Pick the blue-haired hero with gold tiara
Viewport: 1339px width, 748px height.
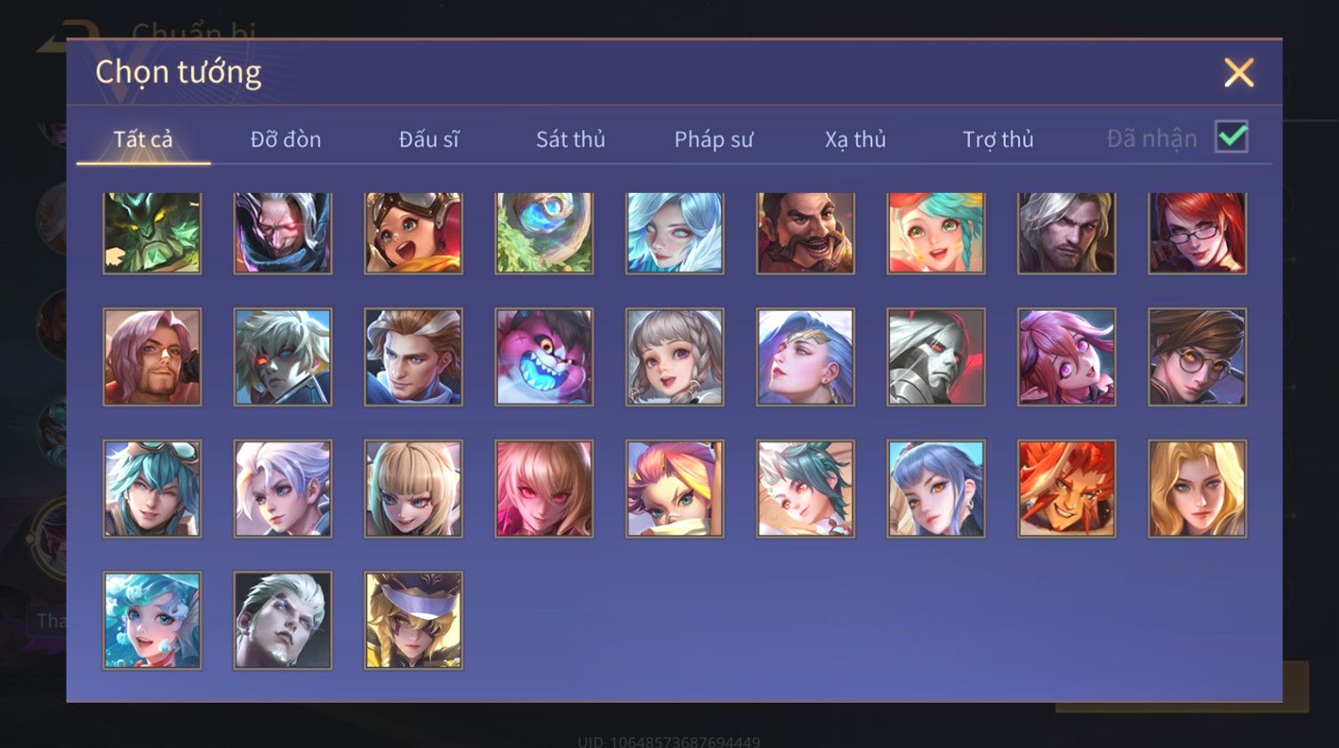(x=805, y=357)
